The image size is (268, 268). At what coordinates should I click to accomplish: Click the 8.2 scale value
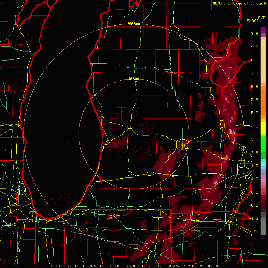coord(255,60)
